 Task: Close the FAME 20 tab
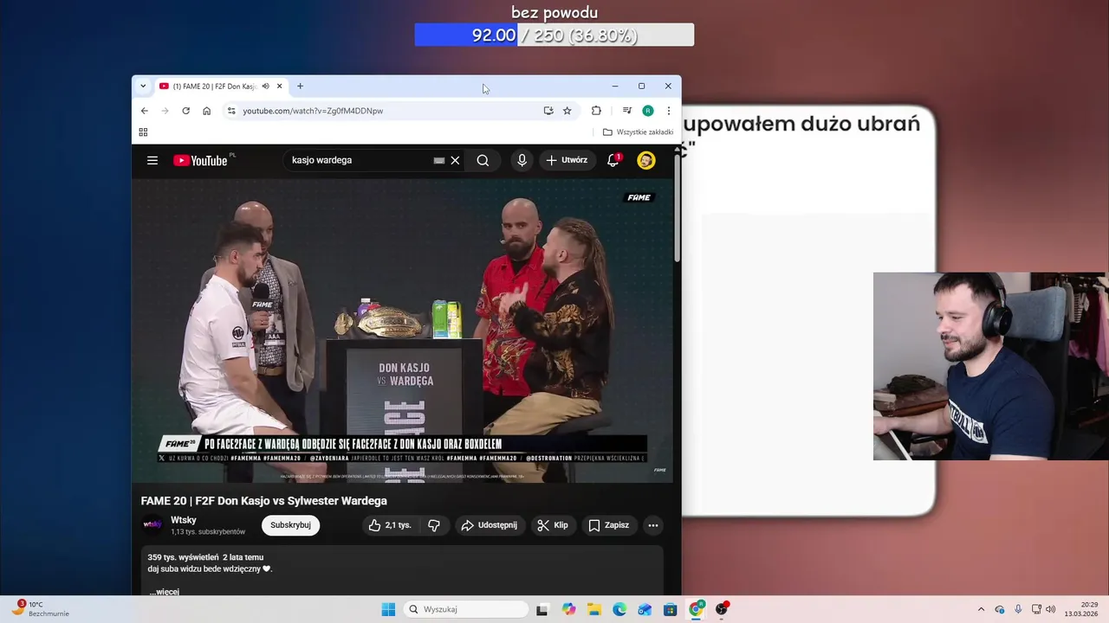(x=279, y=87)
